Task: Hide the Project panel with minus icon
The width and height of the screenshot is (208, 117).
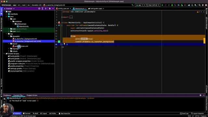Action: (x=53, y=8)
